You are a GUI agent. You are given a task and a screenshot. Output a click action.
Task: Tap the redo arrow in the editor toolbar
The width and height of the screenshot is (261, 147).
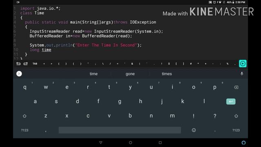[x=25, y=64]
